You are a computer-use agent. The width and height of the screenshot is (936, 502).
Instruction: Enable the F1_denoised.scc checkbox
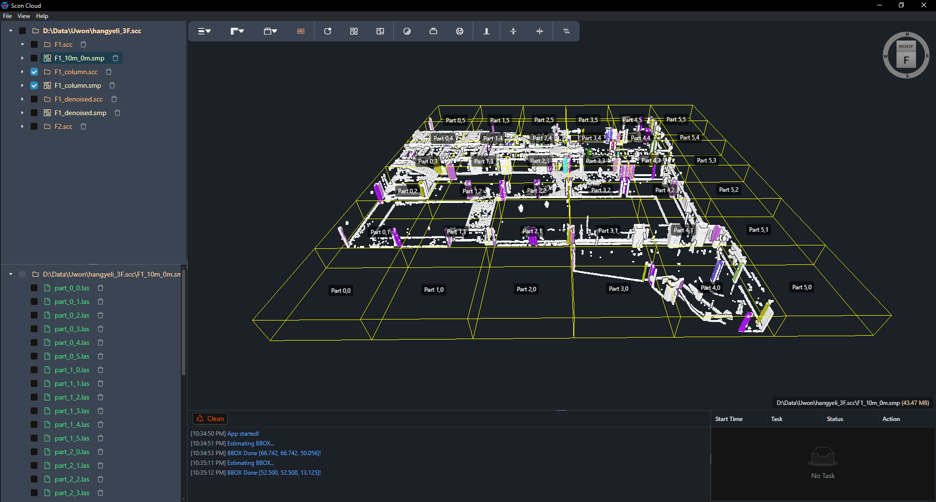[x=34, y=99]
